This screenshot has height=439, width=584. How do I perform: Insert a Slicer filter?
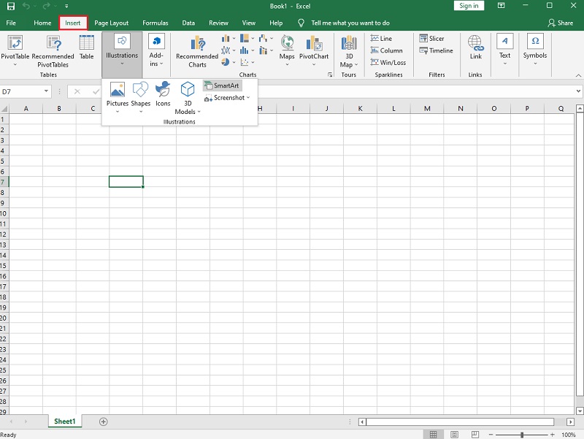point(431,39)
